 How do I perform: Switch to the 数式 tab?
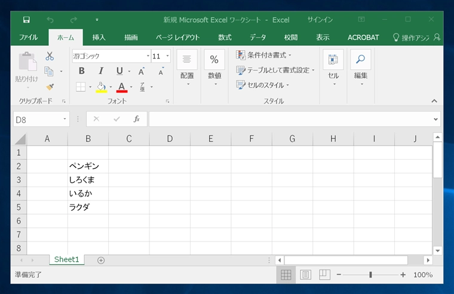pos(225,38)
